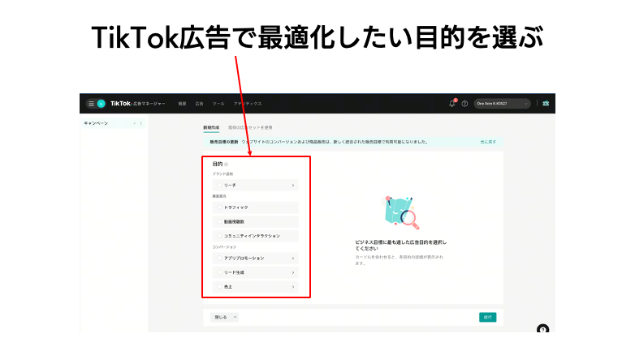
Task: Open the One Acre account dropdown
Action: [502, 104]
